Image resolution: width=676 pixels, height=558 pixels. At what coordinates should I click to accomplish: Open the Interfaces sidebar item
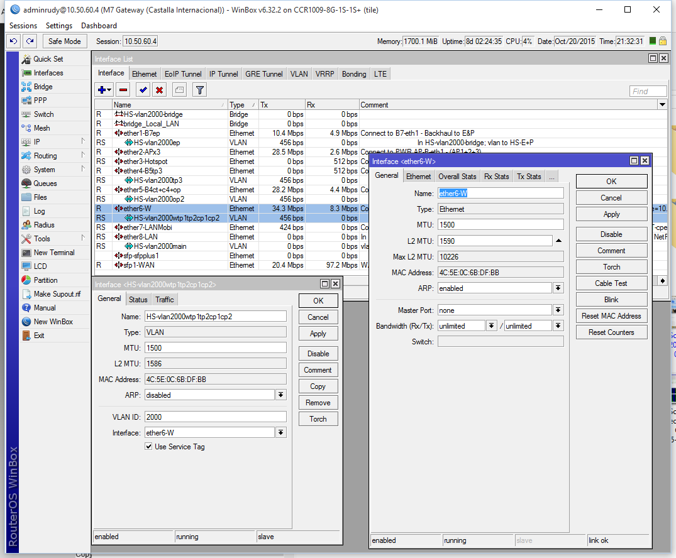(x=48, y=73)
